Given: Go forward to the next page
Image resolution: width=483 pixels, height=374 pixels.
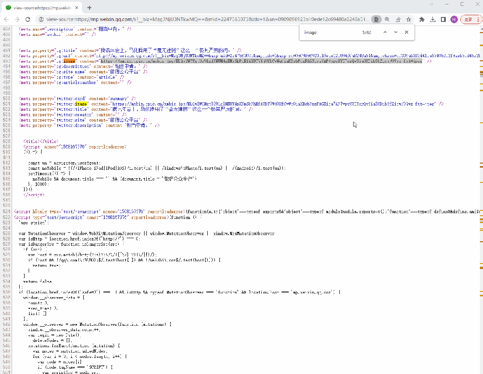Looking at the screenshot, I should point(17,19).
